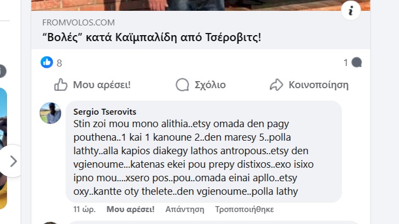
Task: Open the photo thumbnail at the left edge
Action: [3, 146]
